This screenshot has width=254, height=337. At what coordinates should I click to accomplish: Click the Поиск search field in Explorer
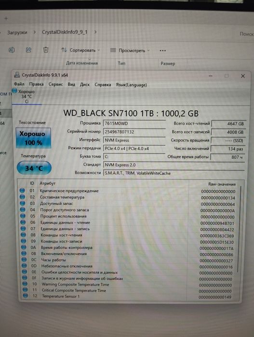pos(247,34)
